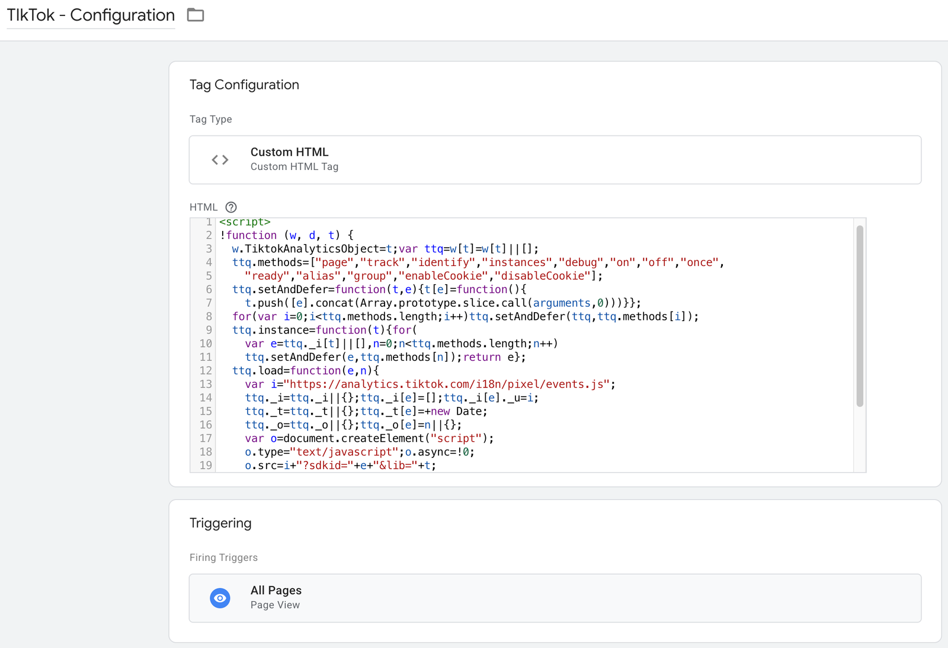
Task: Click the All Pages eye trigger icon
Action: coord(220,598)
